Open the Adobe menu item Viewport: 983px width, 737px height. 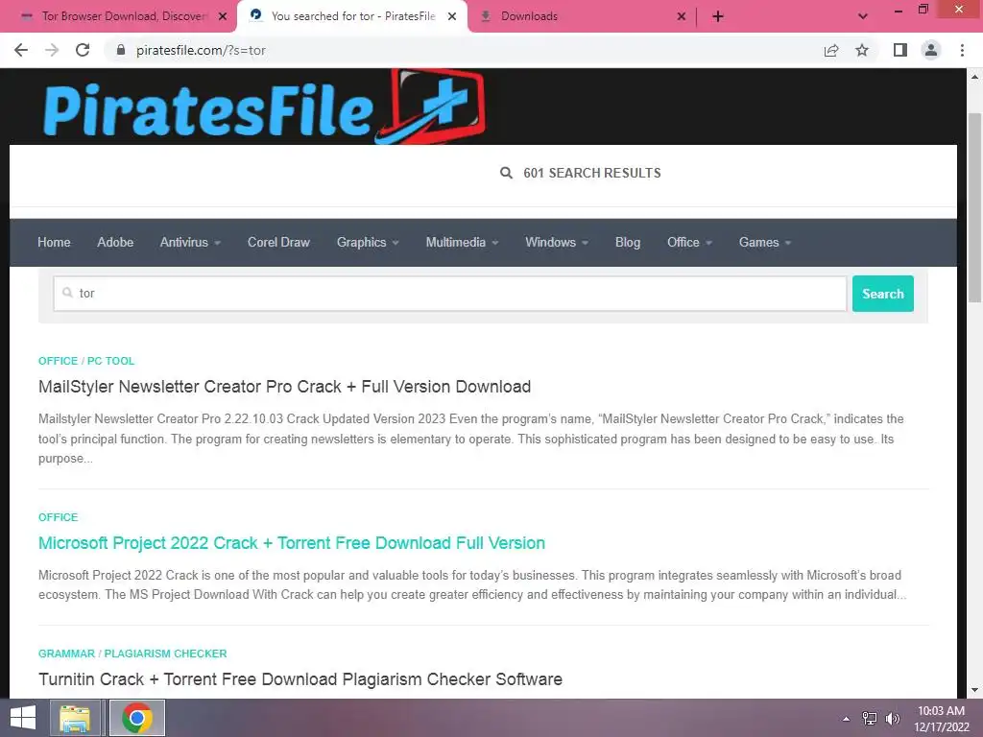click(115, 242)
